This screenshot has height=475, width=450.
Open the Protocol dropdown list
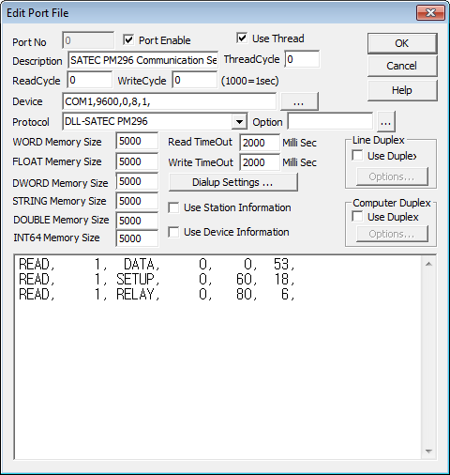pyautogui.click(x=239, y=121)
